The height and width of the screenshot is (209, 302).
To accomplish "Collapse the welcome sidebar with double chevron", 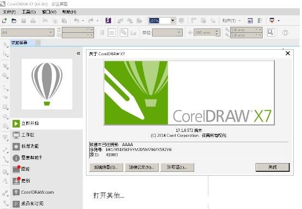I will click(x=78, y=53).
